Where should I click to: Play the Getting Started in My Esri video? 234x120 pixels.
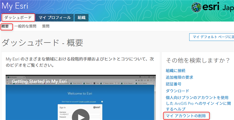(81, 117)
